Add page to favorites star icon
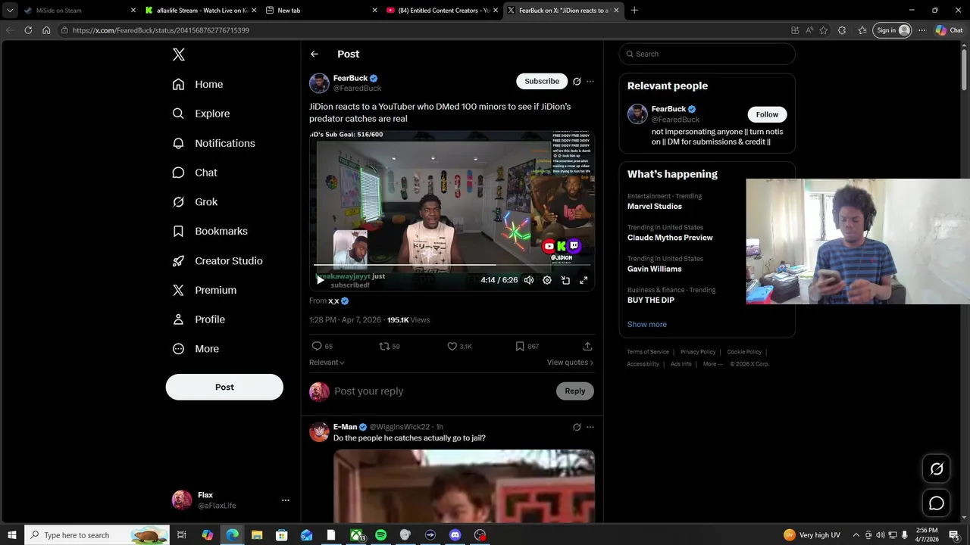This screenshot has width=970, height=545. click(x=824, y=30)
